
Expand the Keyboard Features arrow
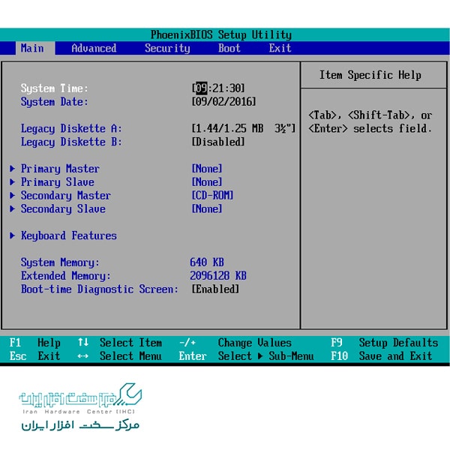12,235
